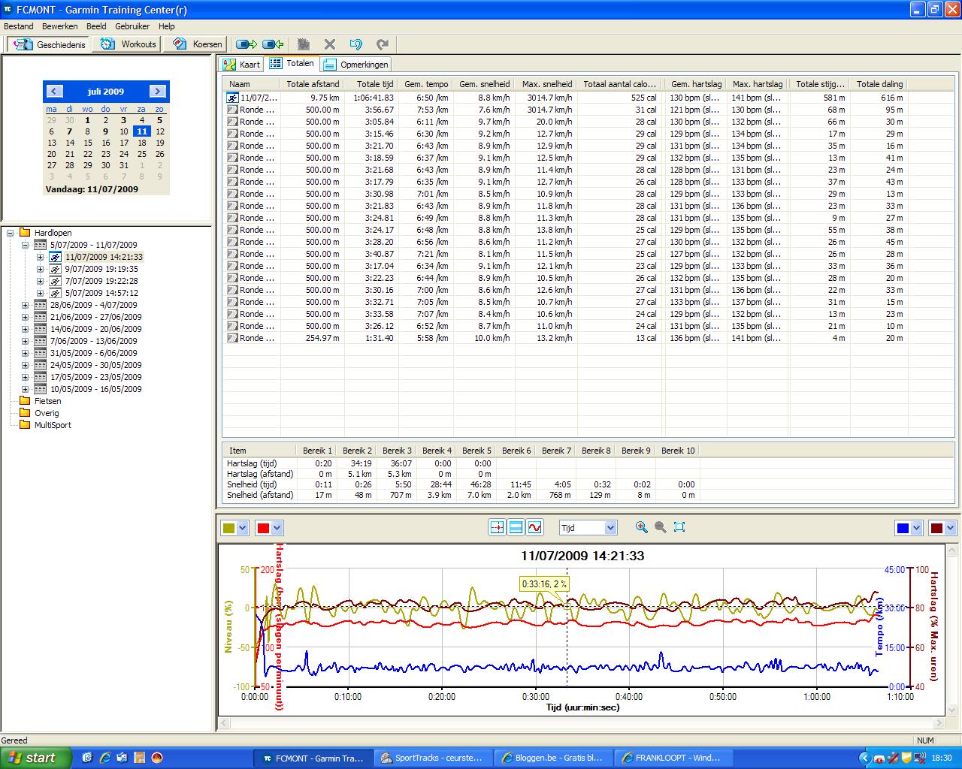Image resolution: width=962 pixels, height=769 pixels.
Task: Sort table by Gem. tempo column header
Action: (425, 84)
